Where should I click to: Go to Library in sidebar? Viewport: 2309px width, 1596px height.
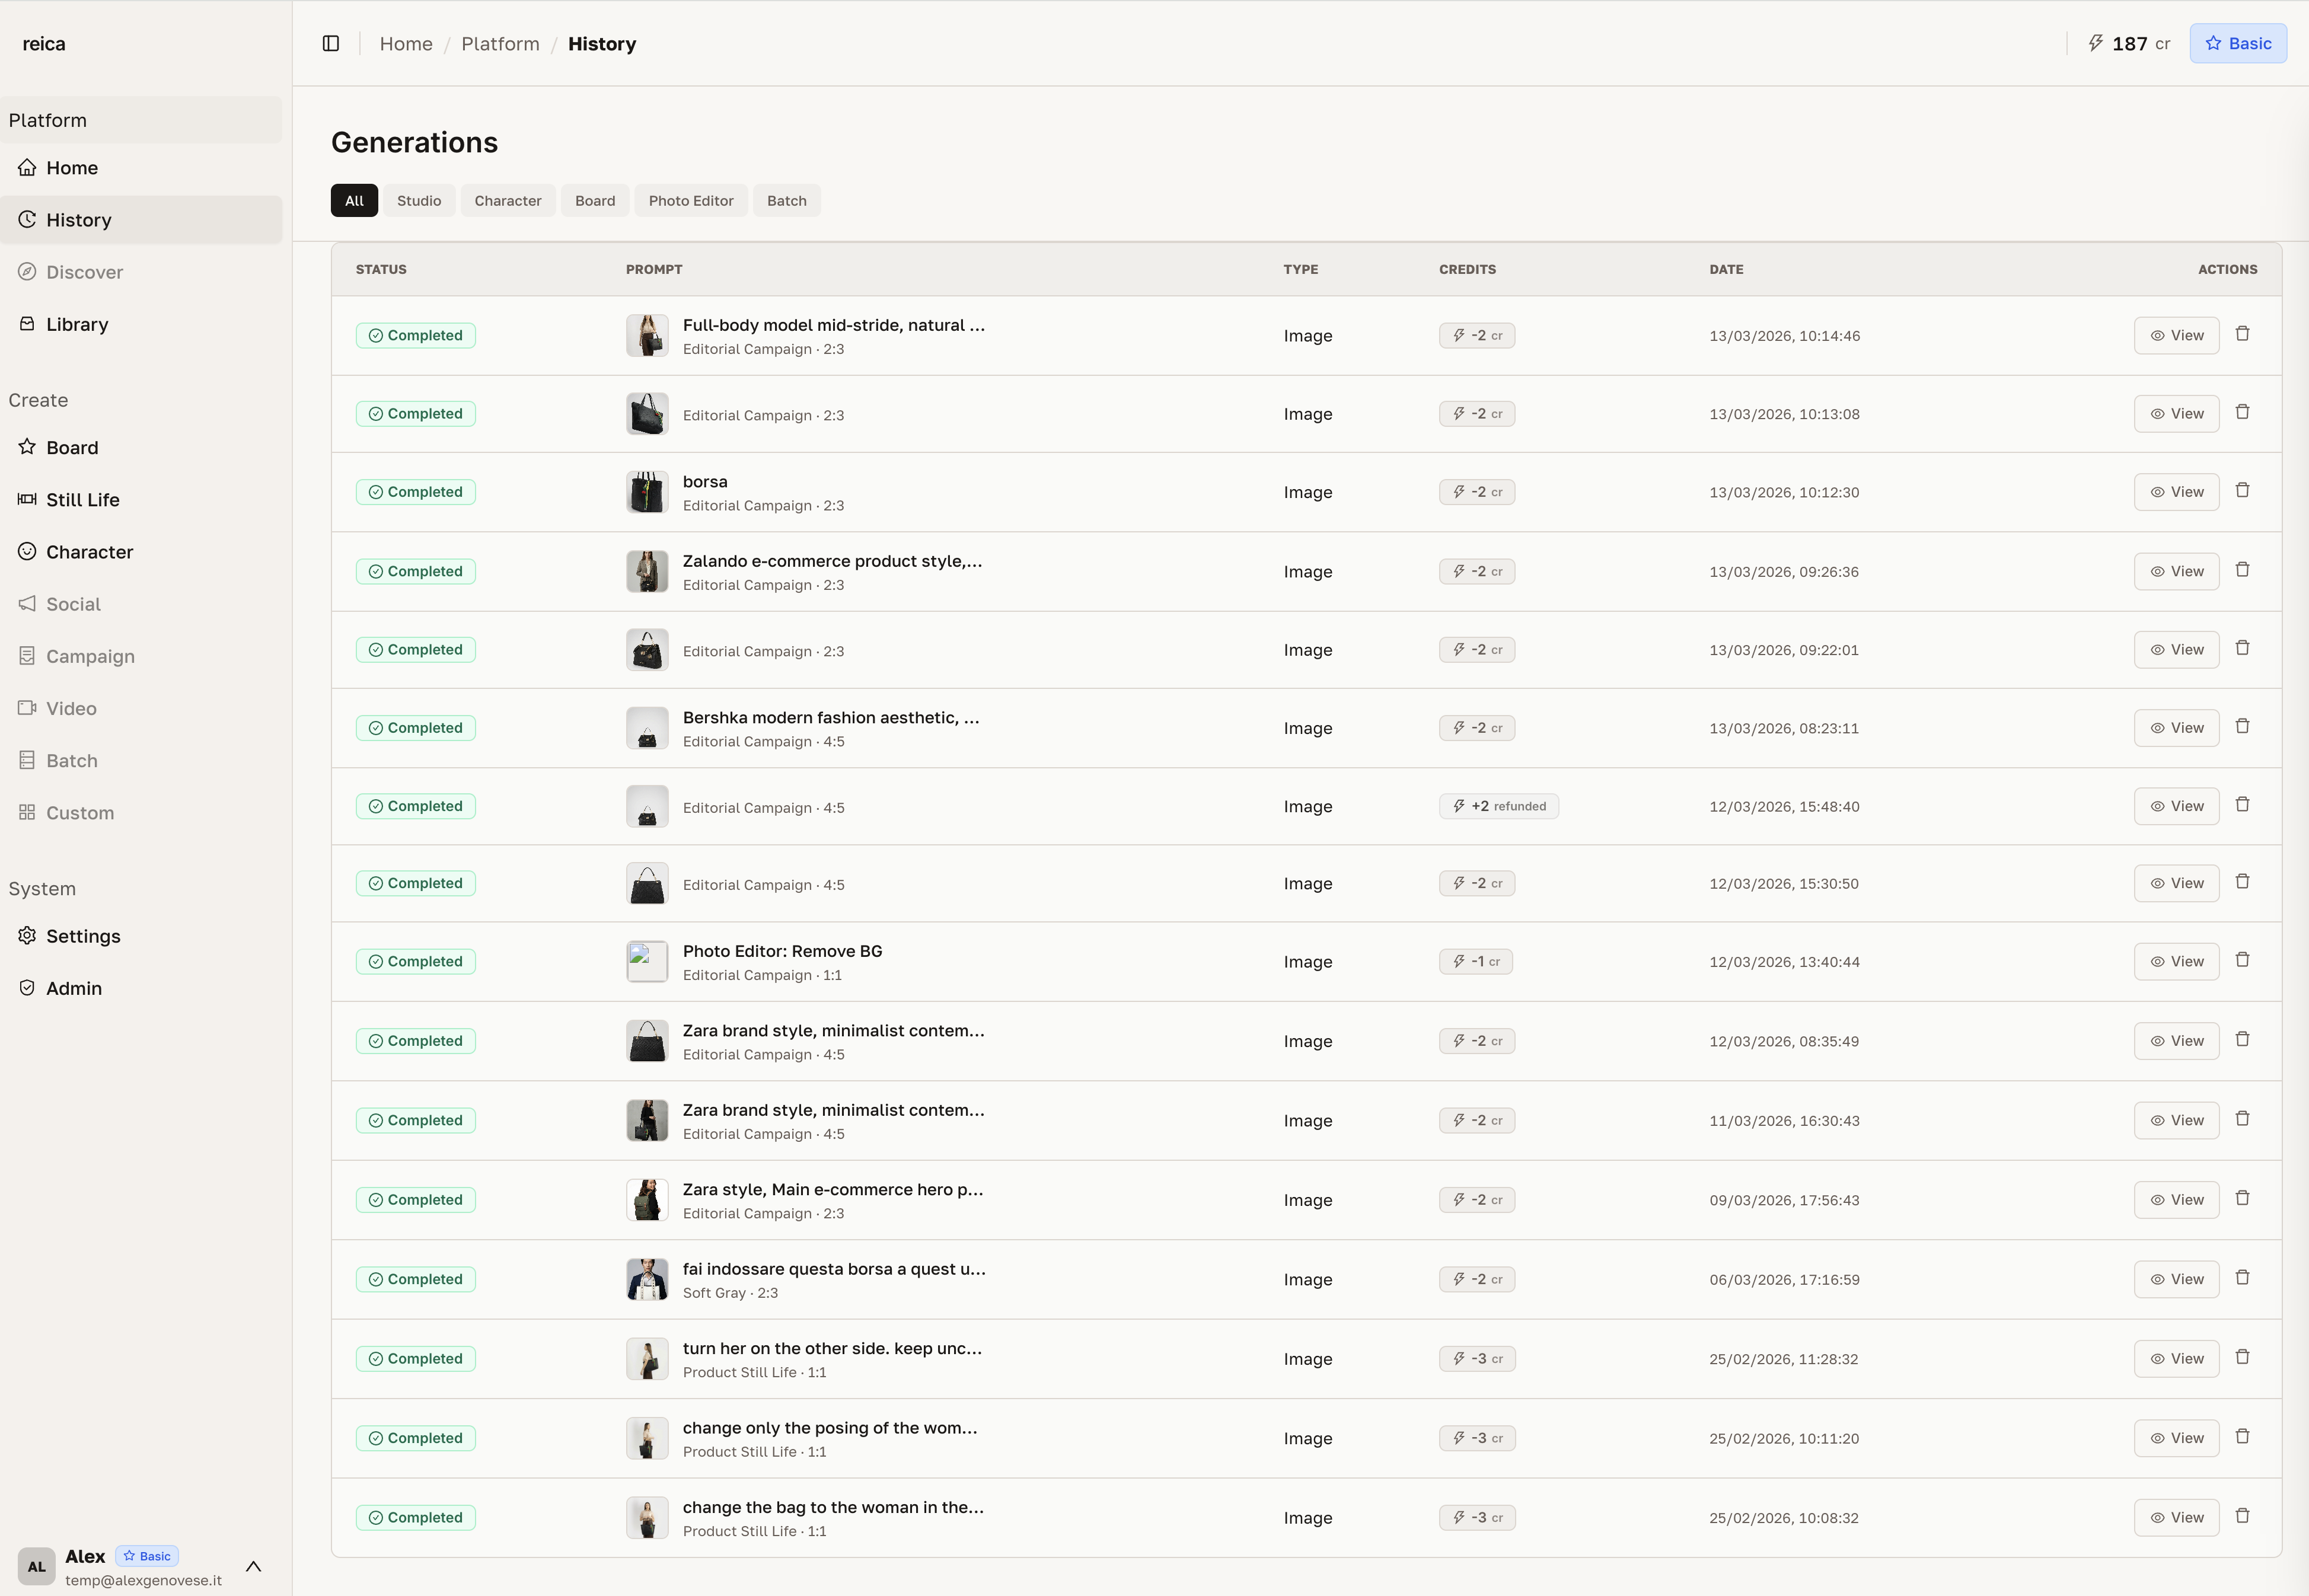point(77,324)
